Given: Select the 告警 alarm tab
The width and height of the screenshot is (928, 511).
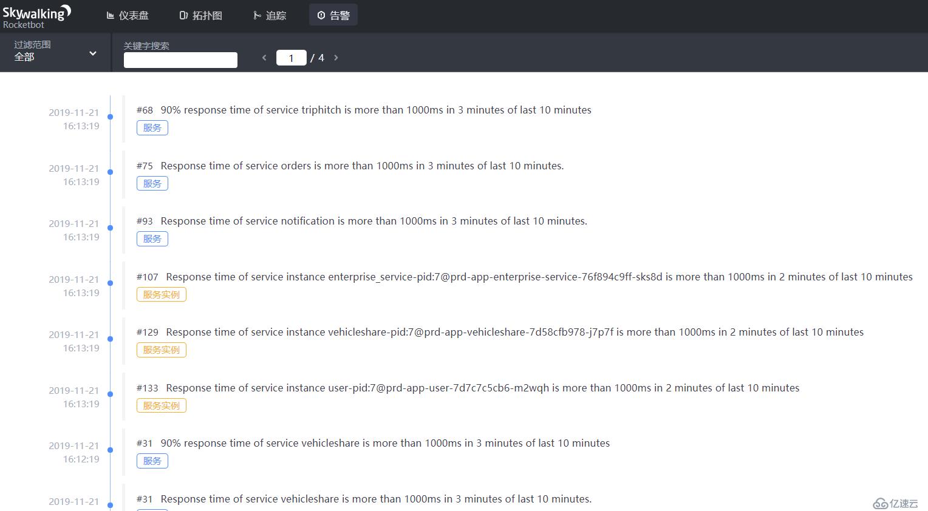Looking at the screenshot, I should (x=333, y=15).
